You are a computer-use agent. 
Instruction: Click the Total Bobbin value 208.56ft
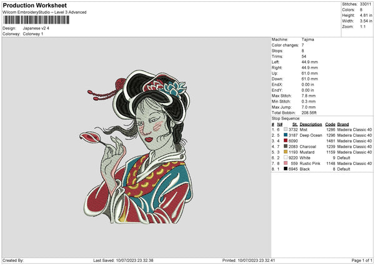(309, 112)
